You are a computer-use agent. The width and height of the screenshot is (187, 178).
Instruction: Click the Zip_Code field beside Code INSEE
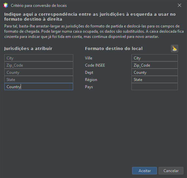(155, 65)
